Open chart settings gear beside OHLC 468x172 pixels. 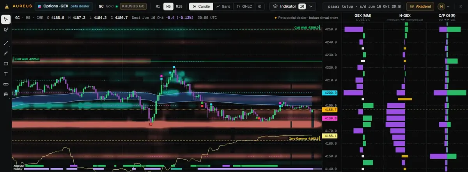(260, 7)
